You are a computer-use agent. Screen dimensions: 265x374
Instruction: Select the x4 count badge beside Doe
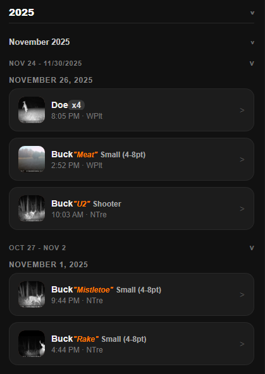(77, 105)
